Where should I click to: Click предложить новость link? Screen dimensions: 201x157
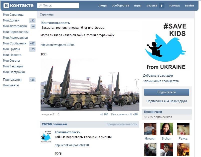pyautogui.click(x=122, y=124)
